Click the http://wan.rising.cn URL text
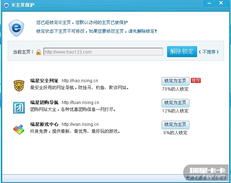Screen dimensions: 231x183 (x=80, y=124)
